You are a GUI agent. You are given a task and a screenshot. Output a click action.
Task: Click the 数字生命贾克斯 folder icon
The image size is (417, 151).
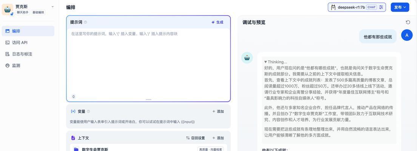(76, 149)
